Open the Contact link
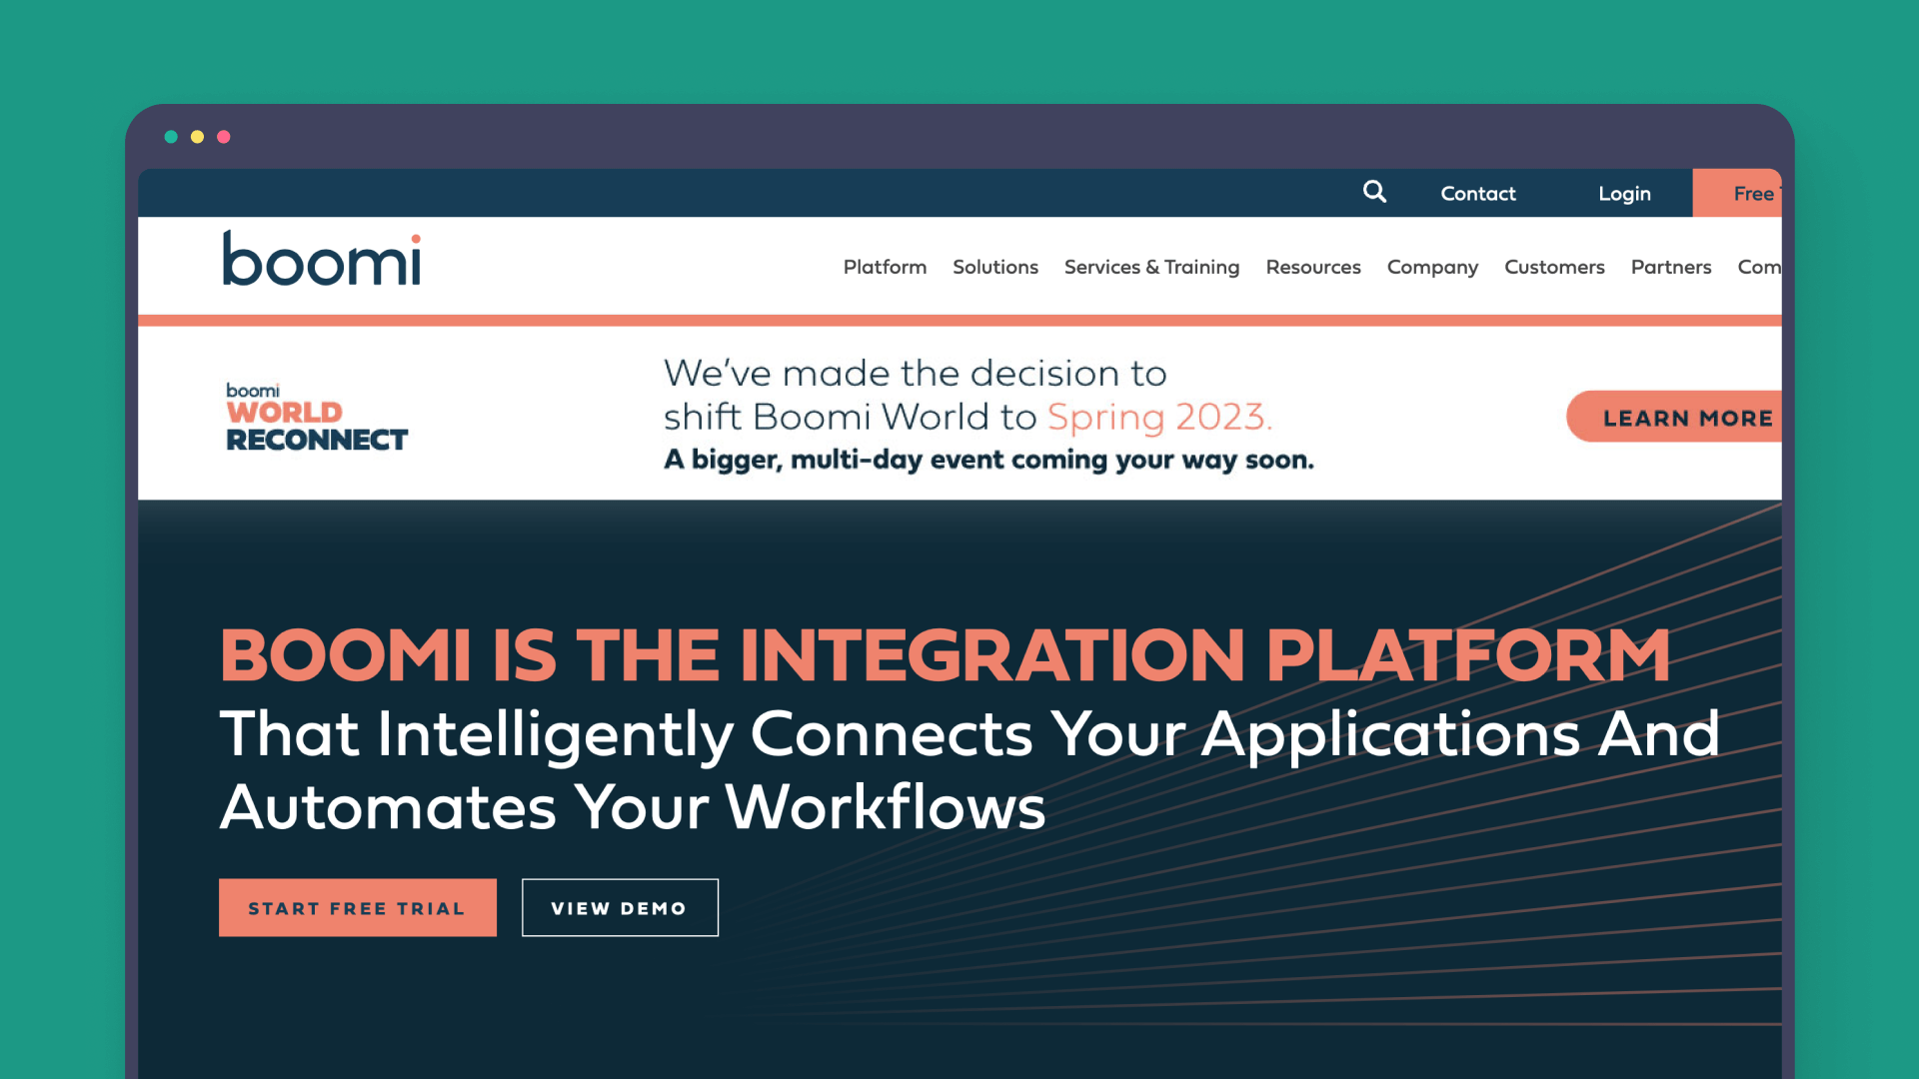This screenshot has width=1919, height=1079. [1477, 194]
